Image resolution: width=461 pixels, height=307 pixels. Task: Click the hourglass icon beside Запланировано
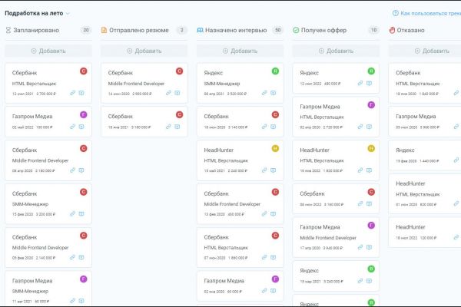pos(8,30)
